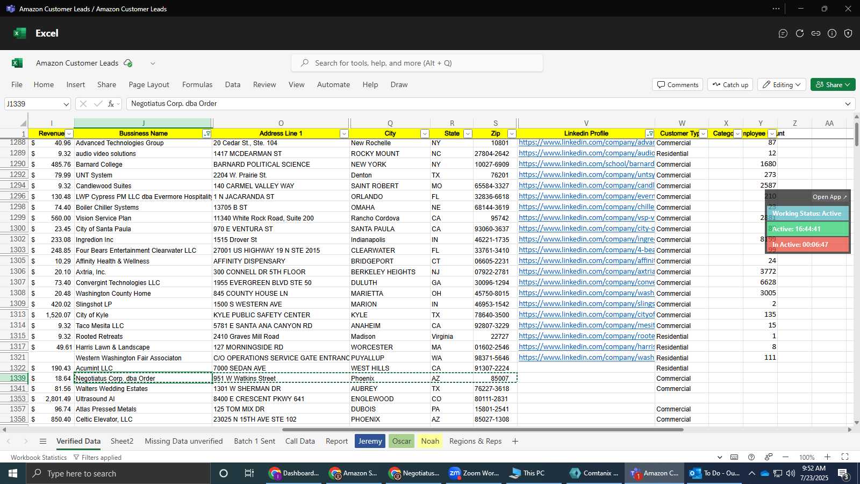Click the shield security icon in header
Image resolution: width=860 pixels, height=484 pixels.
click(x=848, y=33)
